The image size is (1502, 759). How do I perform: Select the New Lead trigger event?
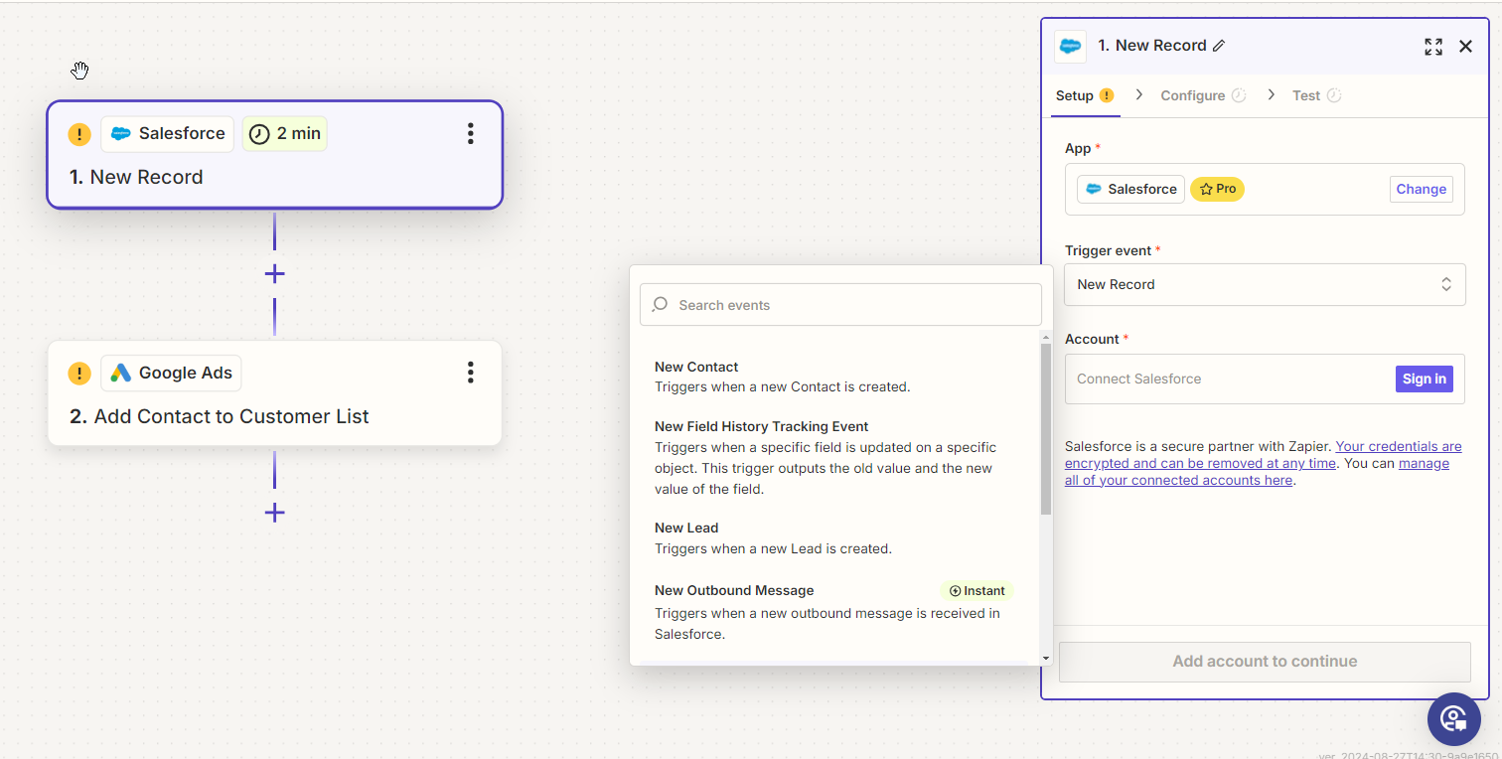click(x=834, y=538)
